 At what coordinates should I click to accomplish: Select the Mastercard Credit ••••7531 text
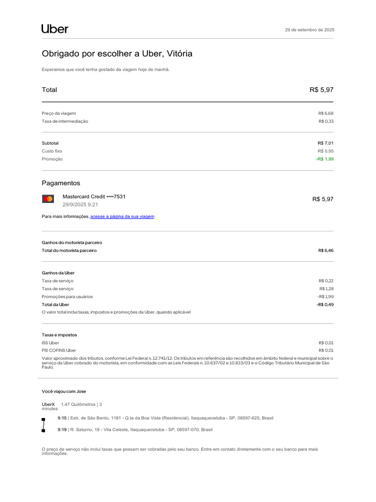(94, 197)
